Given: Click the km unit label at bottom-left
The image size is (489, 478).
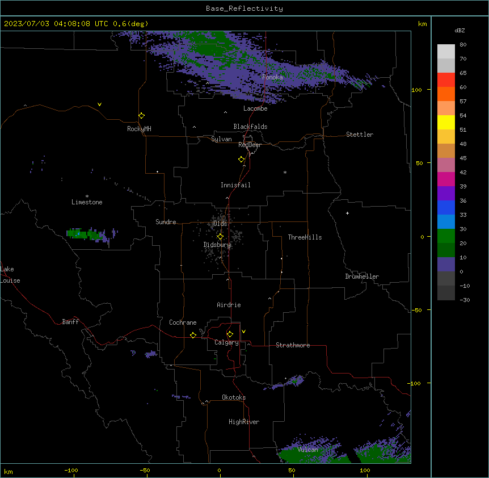Looking at the screenshot, I should coord(9,472).
